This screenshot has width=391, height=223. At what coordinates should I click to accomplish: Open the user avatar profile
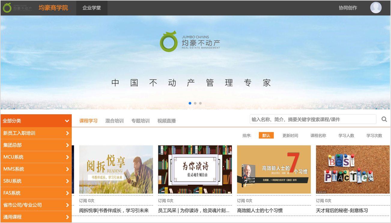tap(376, 8)
